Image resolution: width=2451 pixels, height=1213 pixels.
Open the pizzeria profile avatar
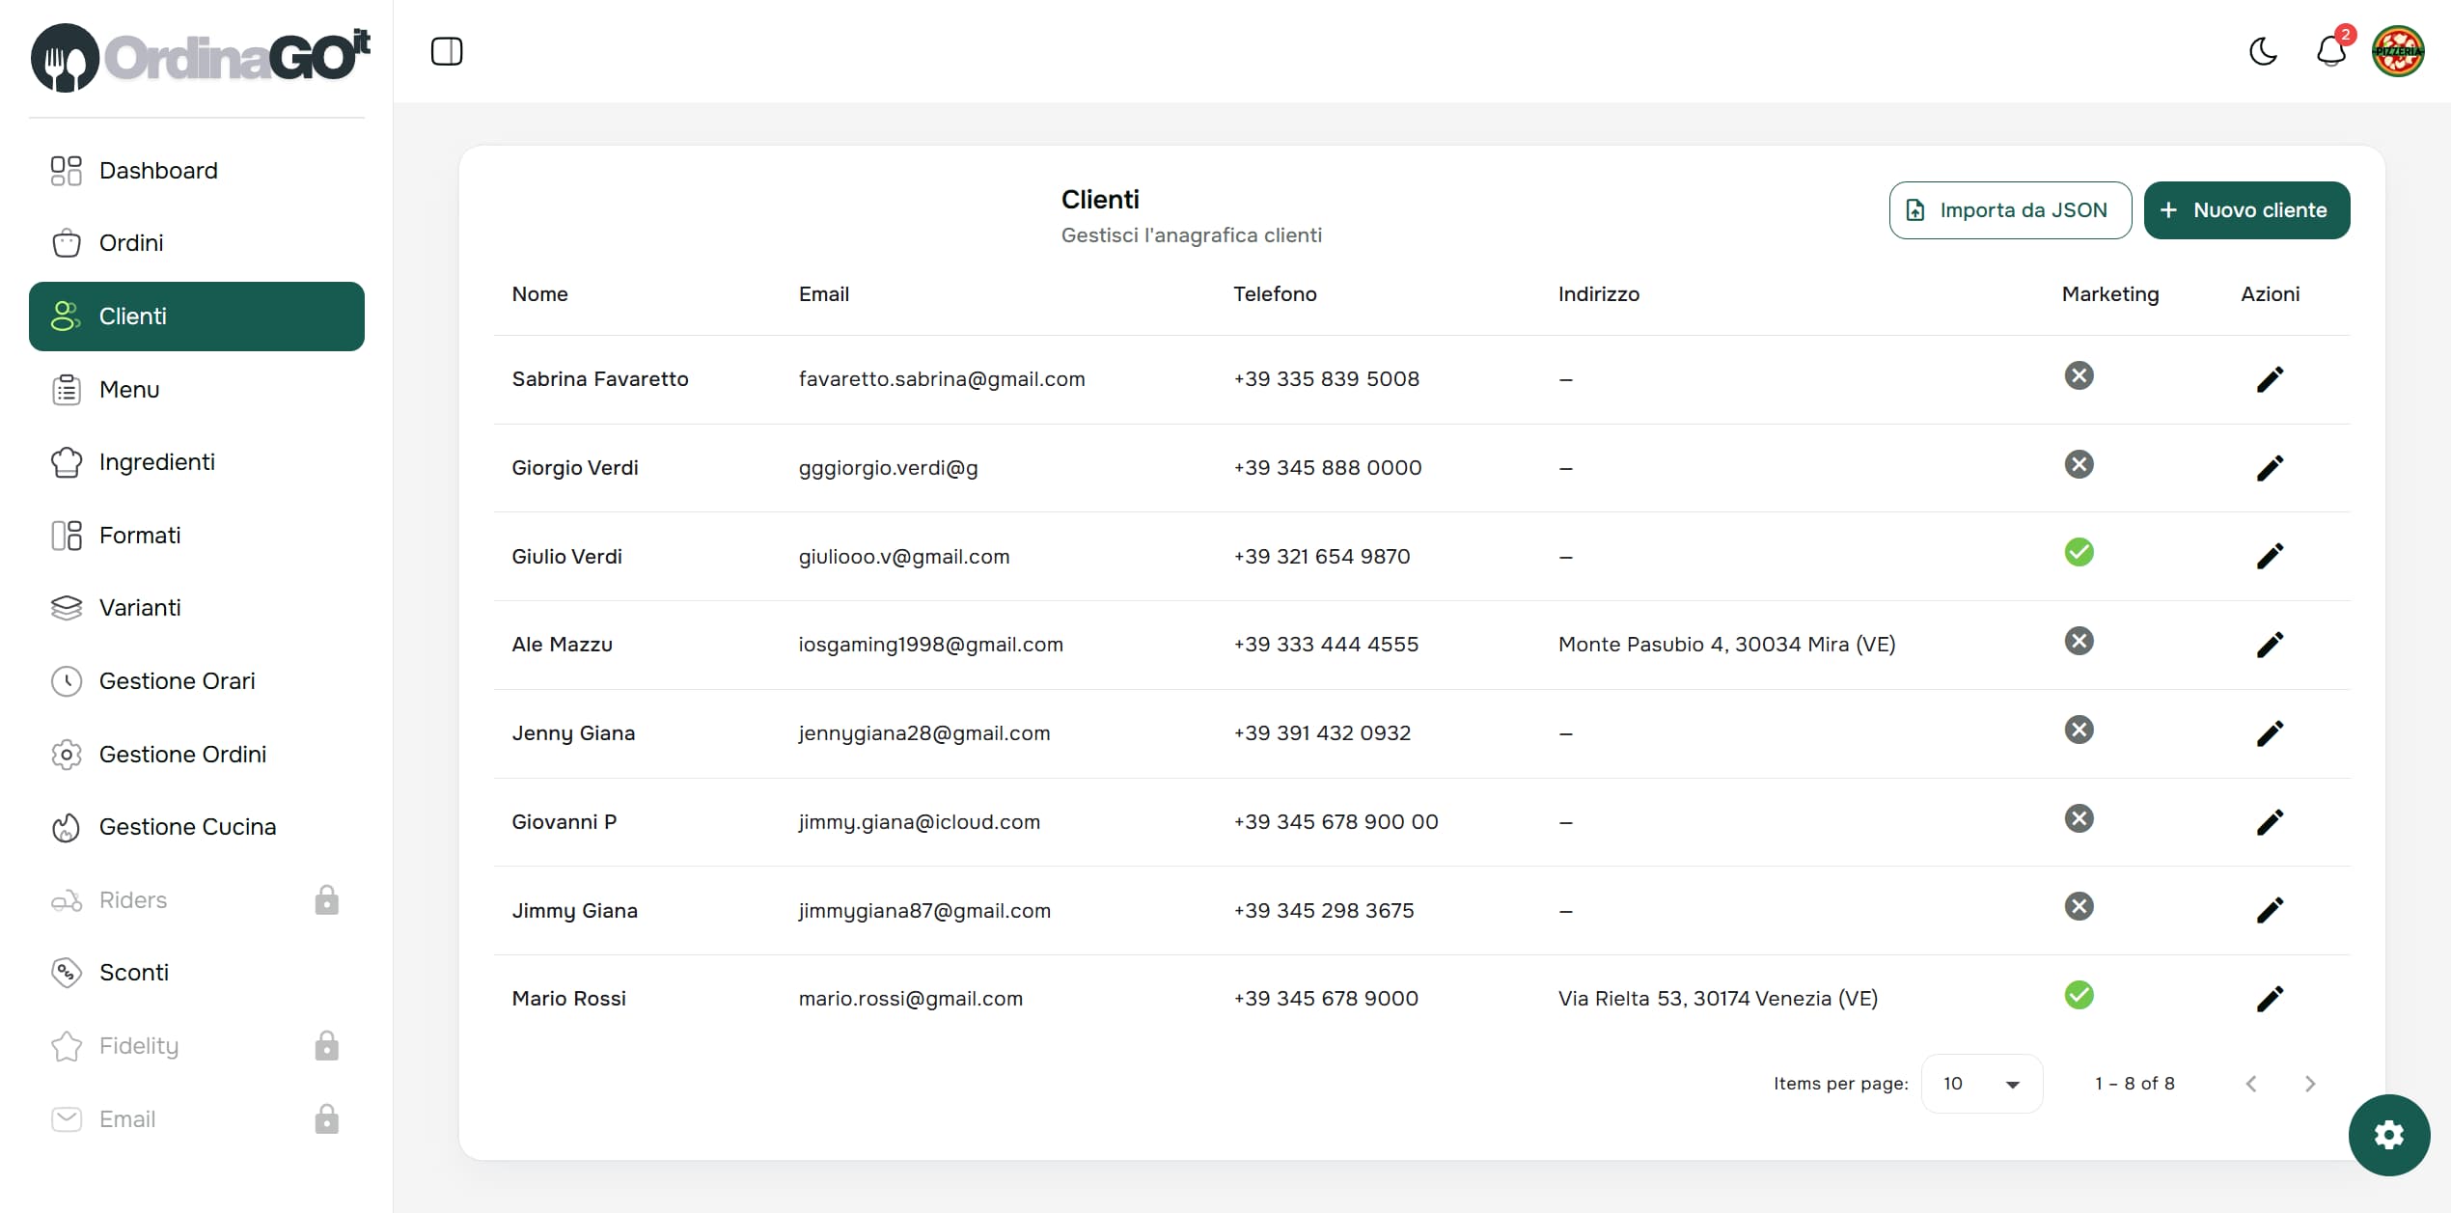[2398, 51]
